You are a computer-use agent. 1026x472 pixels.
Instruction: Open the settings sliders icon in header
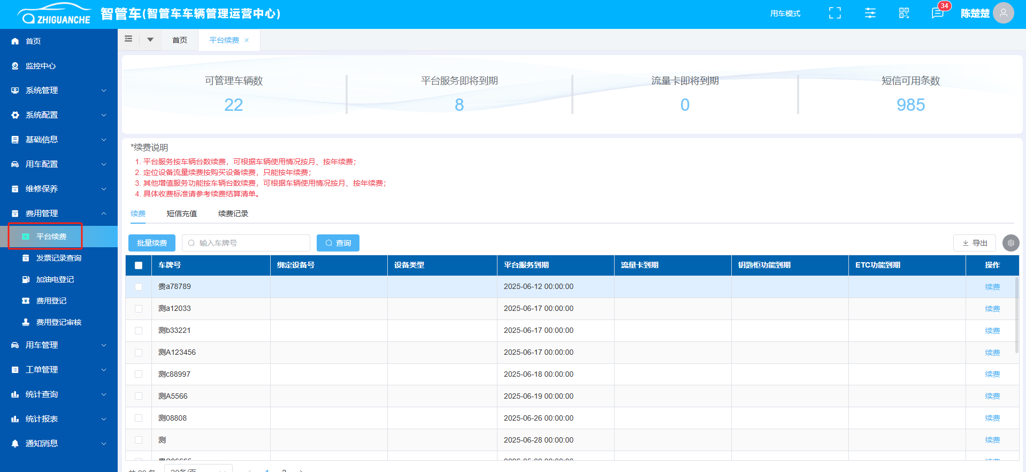click(870, 13)
